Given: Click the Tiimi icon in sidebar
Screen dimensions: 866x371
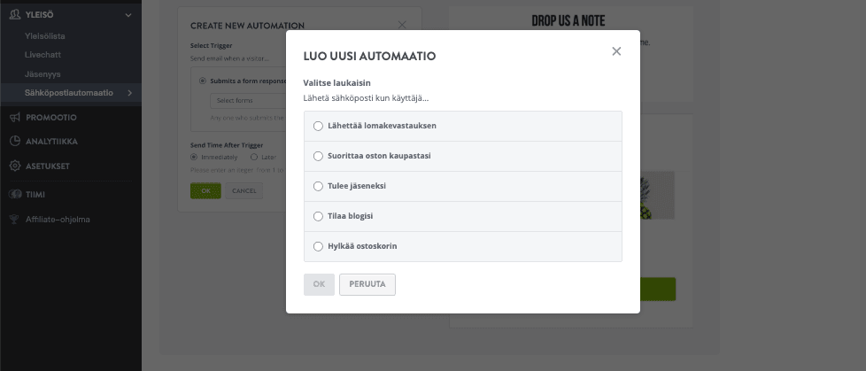Looking at the screenshot, I should tap(15, 194).
